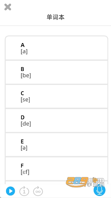Click the phonetic transcription [ə]
The width and height of the screenshot is (111, 198).
click(x=24, y=148)
